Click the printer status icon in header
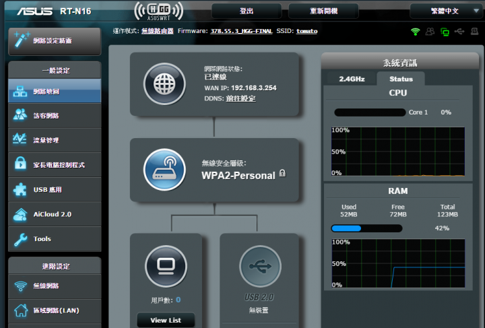The height and width of the screenshot is (328, 485). pyautogui.click(x=474, y=31)
